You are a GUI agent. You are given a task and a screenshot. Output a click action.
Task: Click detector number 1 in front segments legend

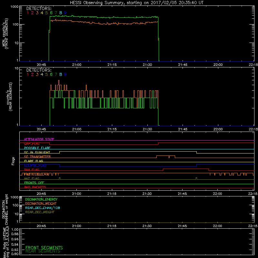click(x=28, y=13)
